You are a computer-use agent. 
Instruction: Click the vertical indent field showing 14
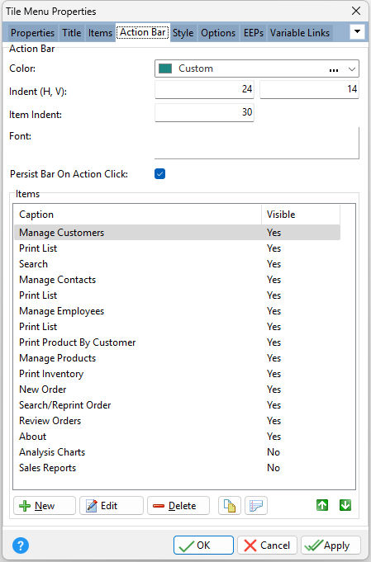[x=309, y=89]
